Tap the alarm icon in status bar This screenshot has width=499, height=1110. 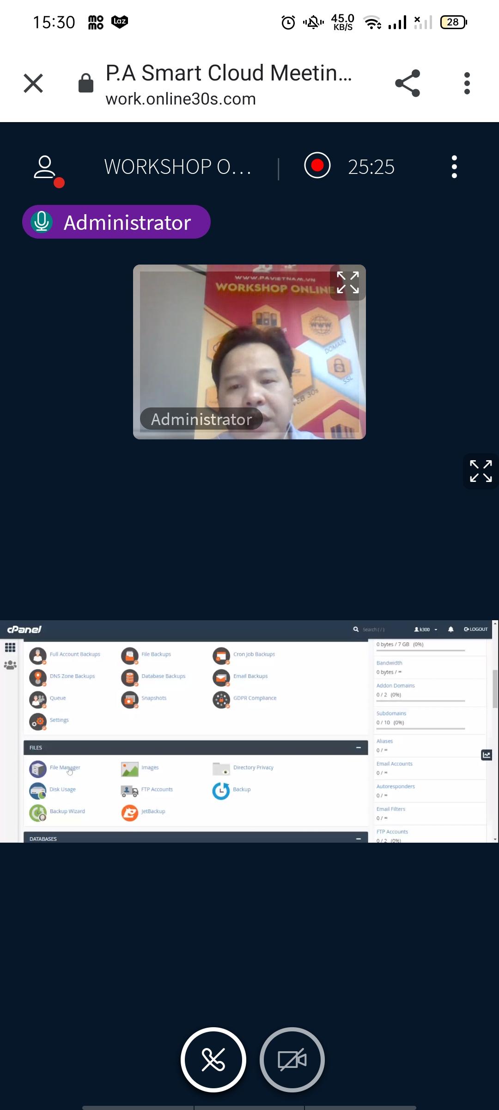pyautogui.click(x=288, y=22)
